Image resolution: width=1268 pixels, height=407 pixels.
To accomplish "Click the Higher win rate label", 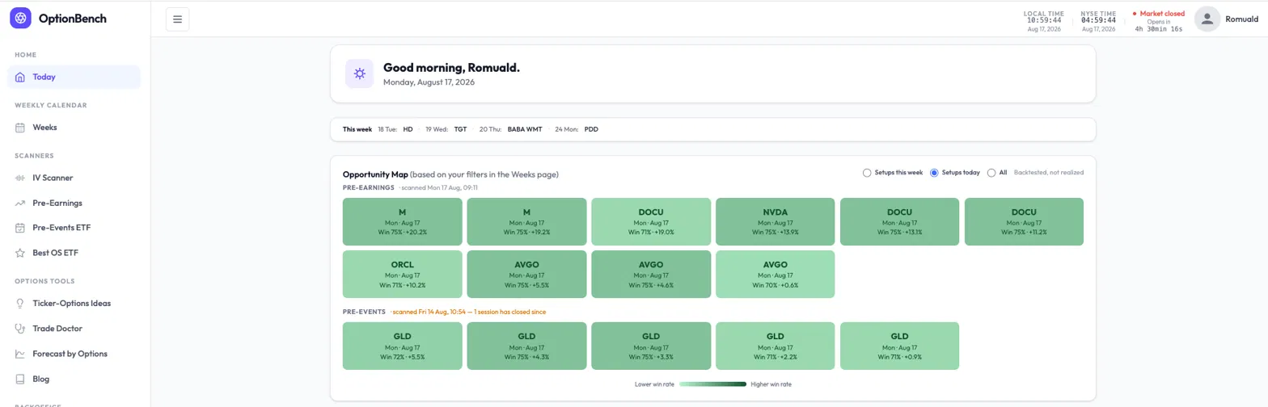I will click(x=771, y=384).
